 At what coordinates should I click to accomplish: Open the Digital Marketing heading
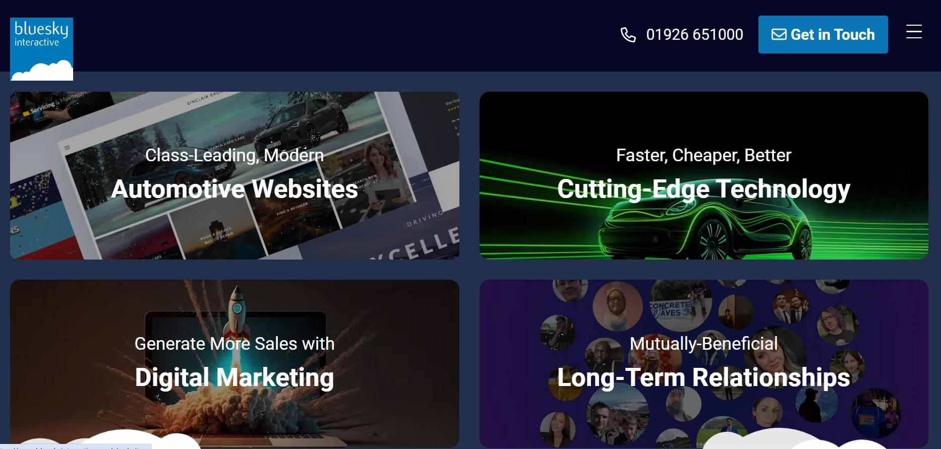pyautogui.click(x=234, y=378)
